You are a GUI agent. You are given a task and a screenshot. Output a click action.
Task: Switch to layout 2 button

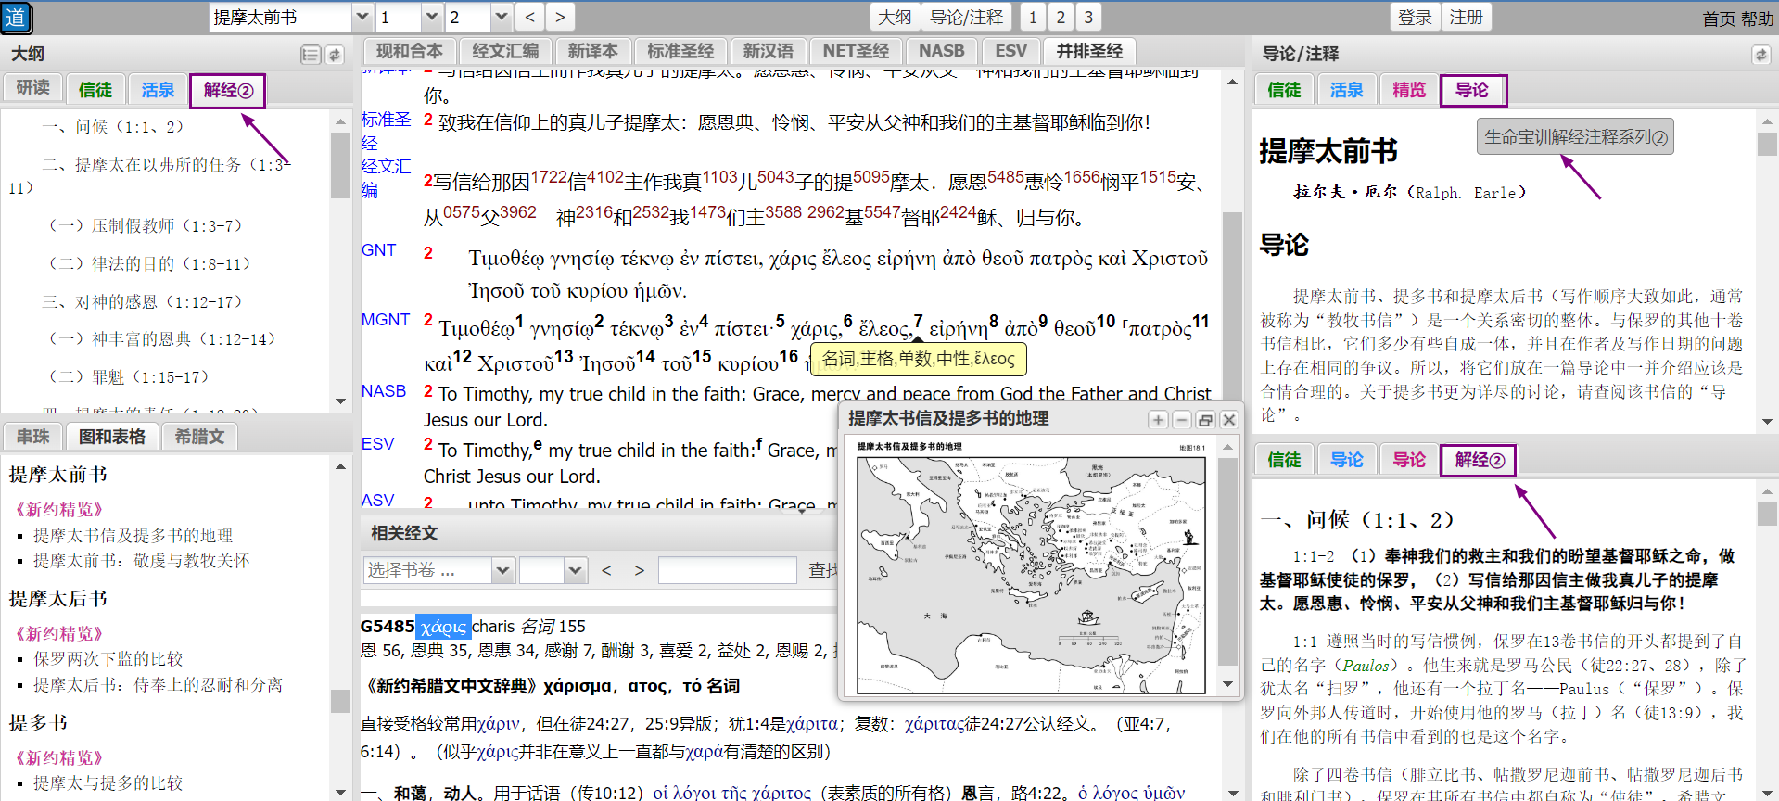click(x=1061, y=17)
